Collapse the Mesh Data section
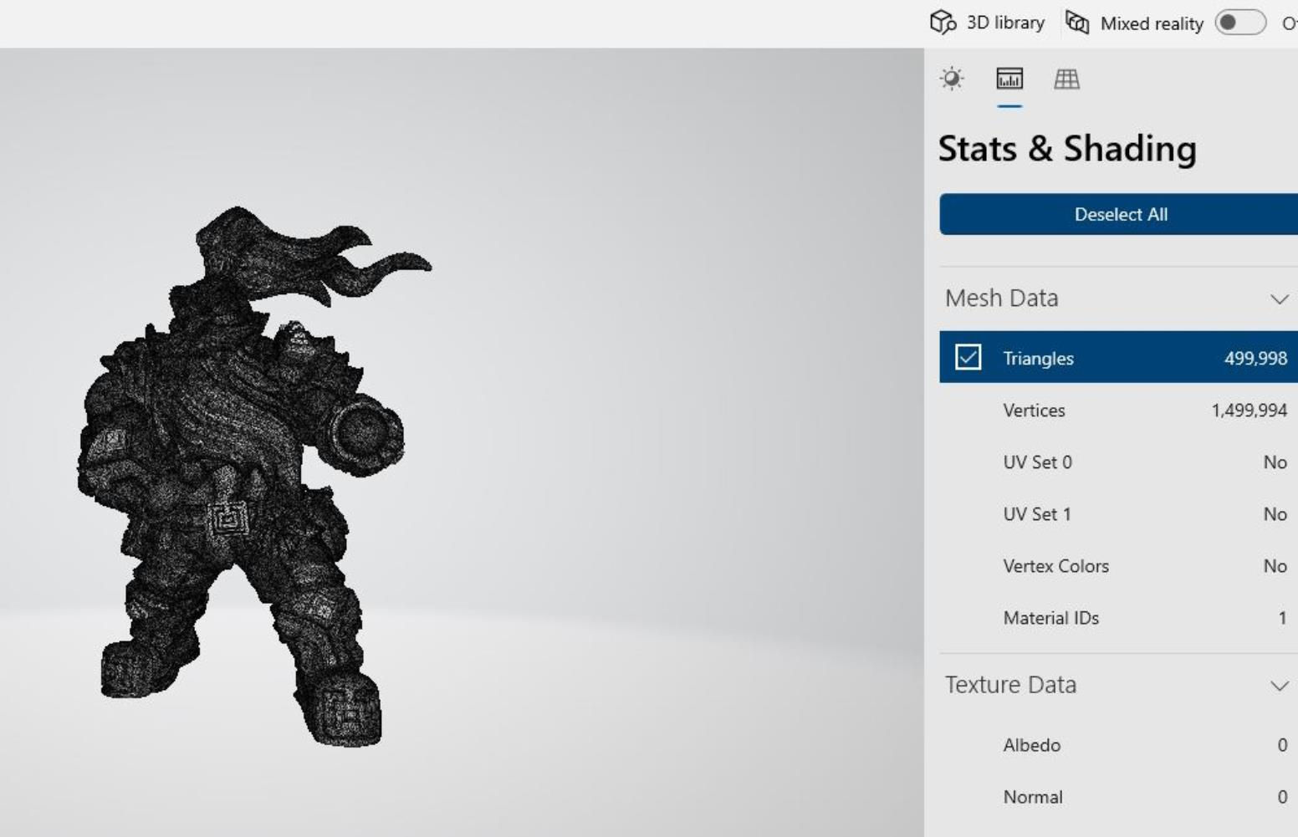Viewport: 1298px width, 837px height. pyautogui.click(x=1279, y=299)
